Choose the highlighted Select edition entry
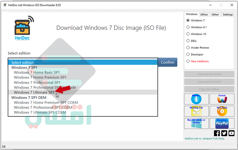Screen dimensions: 238x150 tap(83, 62)
